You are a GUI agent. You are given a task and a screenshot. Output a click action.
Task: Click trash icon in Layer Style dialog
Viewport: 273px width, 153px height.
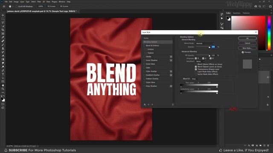click(173, 105)
